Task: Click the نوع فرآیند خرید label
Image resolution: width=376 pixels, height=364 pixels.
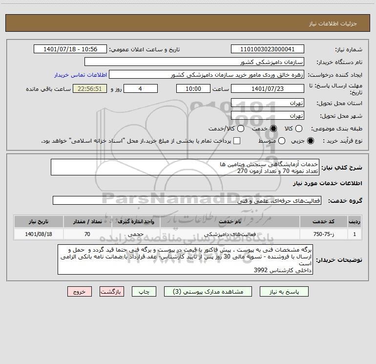Action: click(342, 141)
